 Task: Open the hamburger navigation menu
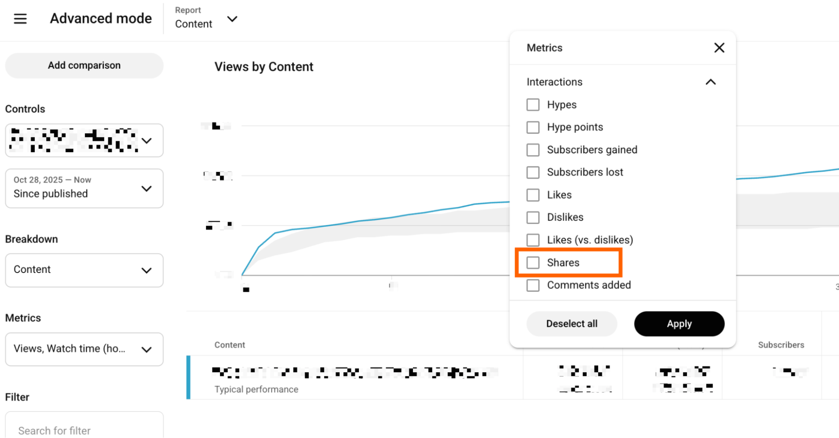tap(20, 18)
